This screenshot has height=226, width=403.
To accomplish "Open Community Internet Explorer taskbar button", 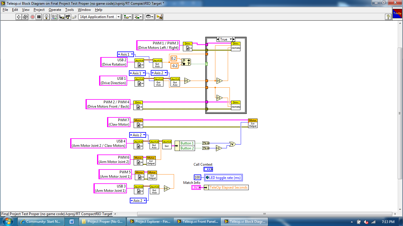I will [41, 222].
